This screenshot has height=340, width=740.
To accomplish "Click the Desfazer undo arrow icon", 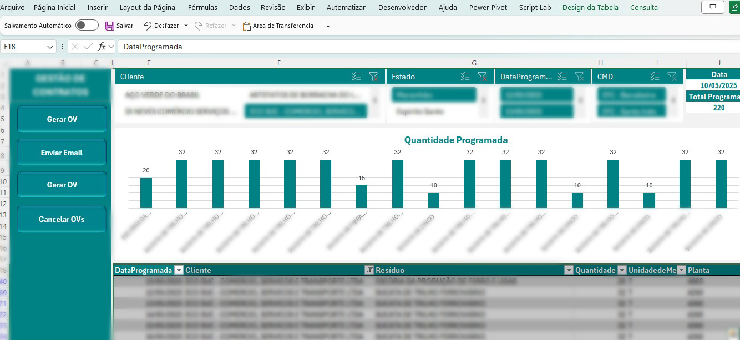I will click(x=147, y=26).
